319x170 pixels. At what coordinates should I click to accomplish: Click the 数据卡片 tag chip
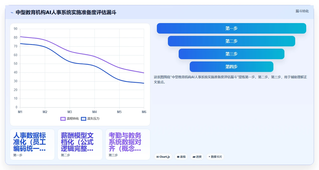(215, 157)
